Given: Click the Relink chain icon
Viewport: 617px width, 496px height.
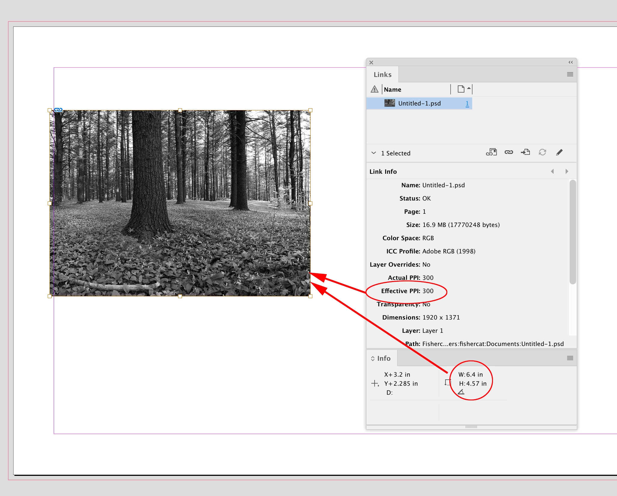Looking at the screenshot, I should pos(509,152).
